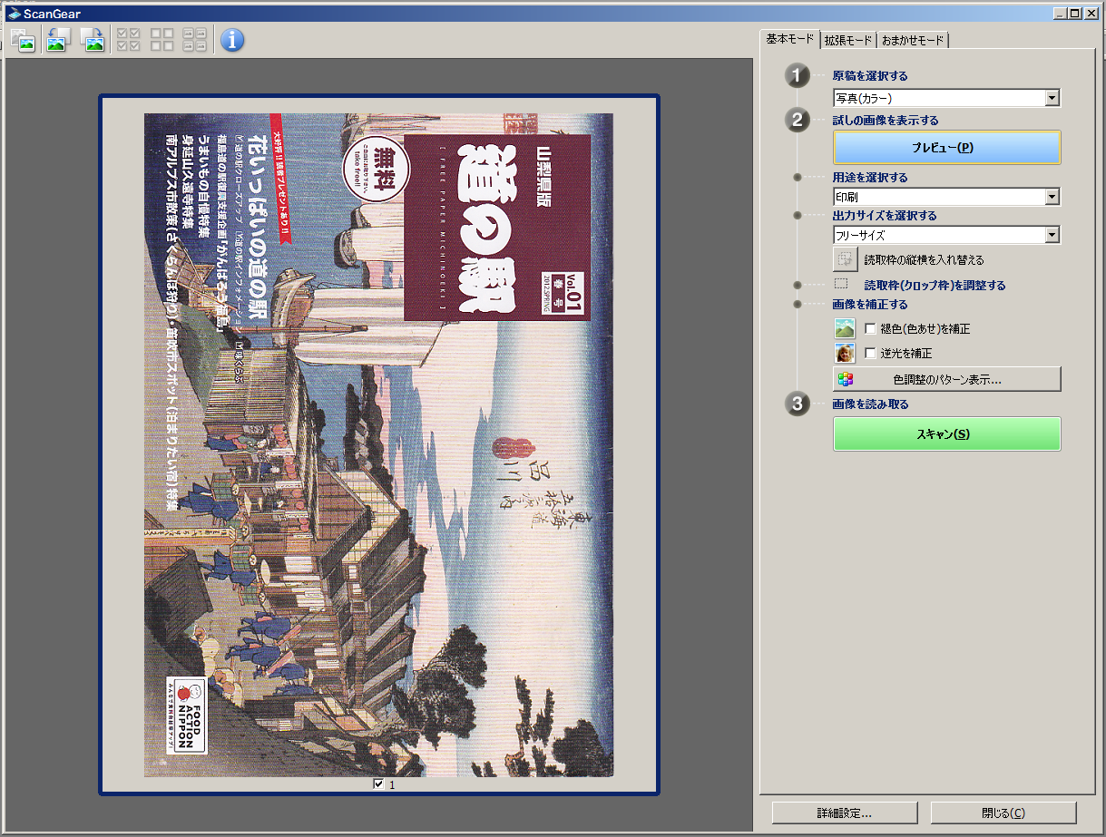
Task: Click the 読取枠(クロップ枠)を調整する text
Action: point(935,286)
